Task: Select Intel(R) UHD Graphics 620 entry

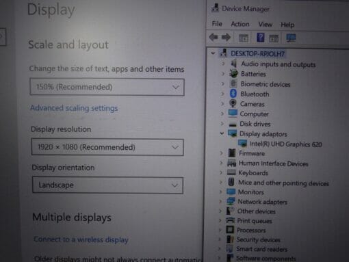Action: pos(285,144)
